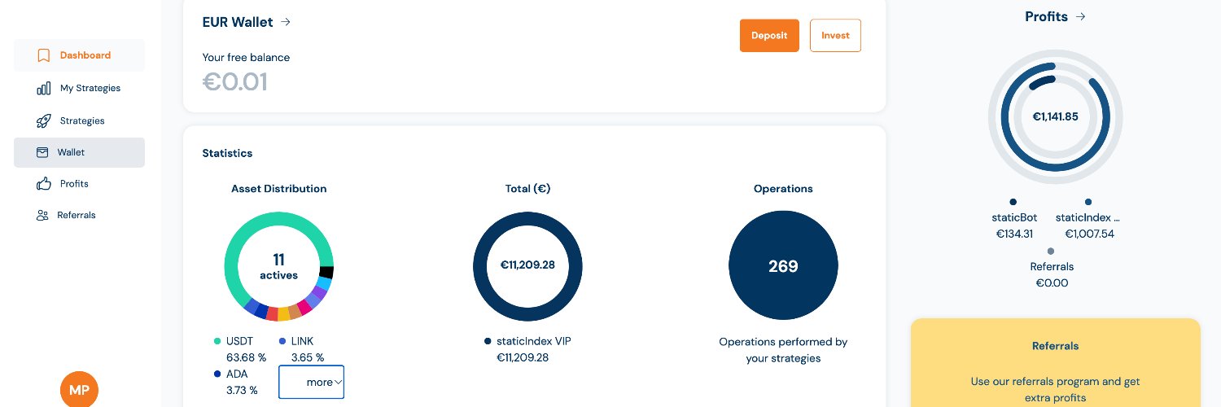The height and width of the screenshot is (407, 1221).
Task: Click the arrow next to EUR Wallet
Action: tap(286, 22)
